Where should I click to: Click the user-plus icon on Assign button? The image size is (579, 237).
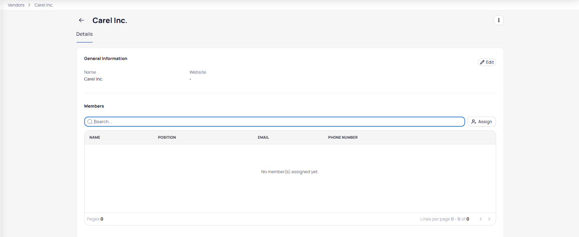[473, 122]
